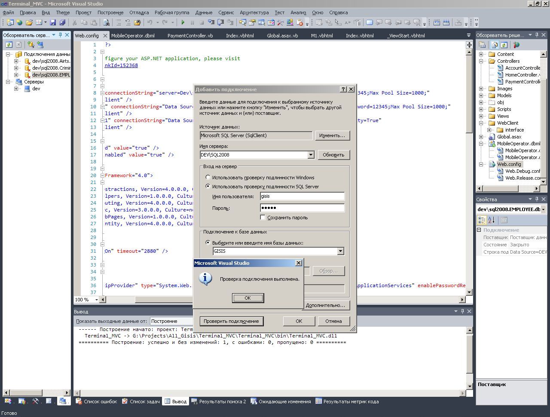Click the Step Over debug icon
The image size is (550, 417).
[220, 22]
